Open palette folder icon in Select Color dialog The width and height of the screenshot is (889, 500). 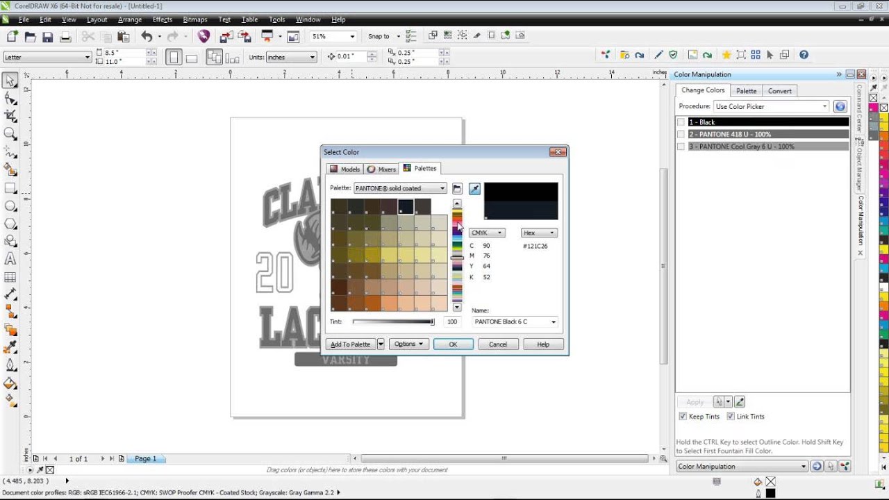click(457, 189)
